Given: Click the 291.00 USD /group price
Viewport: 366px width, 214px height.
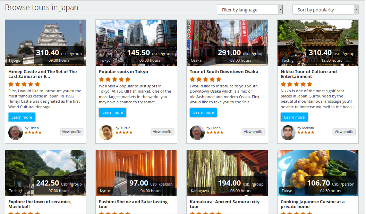Looking at the screenshot, I should tap(241, 53).
